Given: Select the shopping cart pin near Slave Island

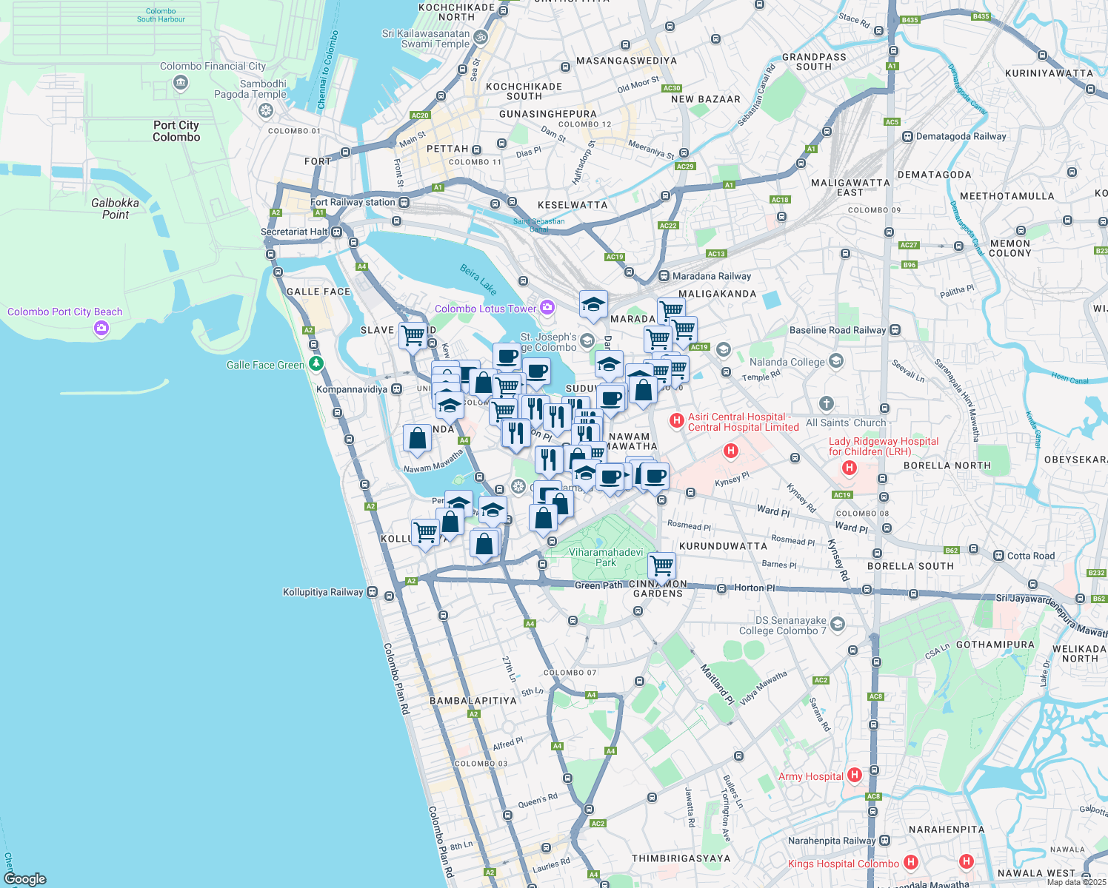Looking at the screenshot, I should click(413, 334).
